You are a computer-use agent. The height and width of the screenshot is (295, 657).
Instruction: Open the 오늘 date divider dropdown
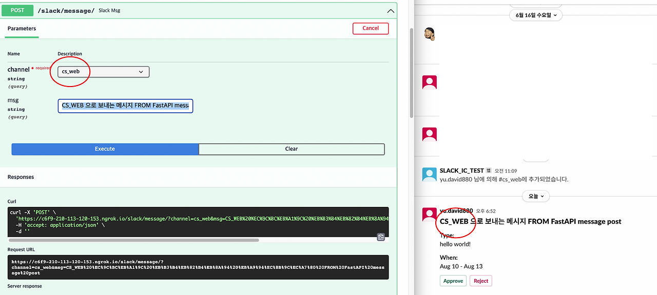click(x=536, y=196)
